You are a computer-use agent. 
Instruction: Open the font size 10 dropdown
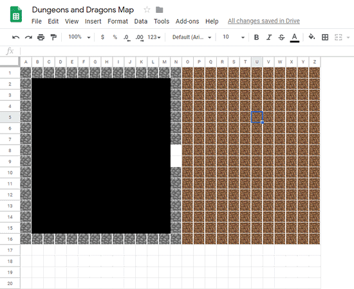click(x=234, y=37)
